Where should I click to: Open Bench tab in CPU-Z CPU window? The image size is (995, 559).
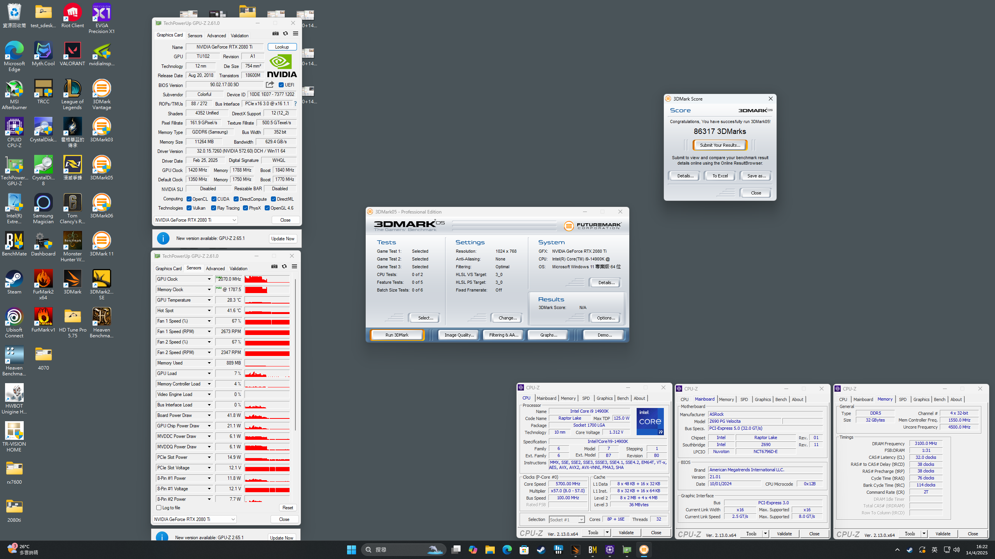tap(623, 398)
